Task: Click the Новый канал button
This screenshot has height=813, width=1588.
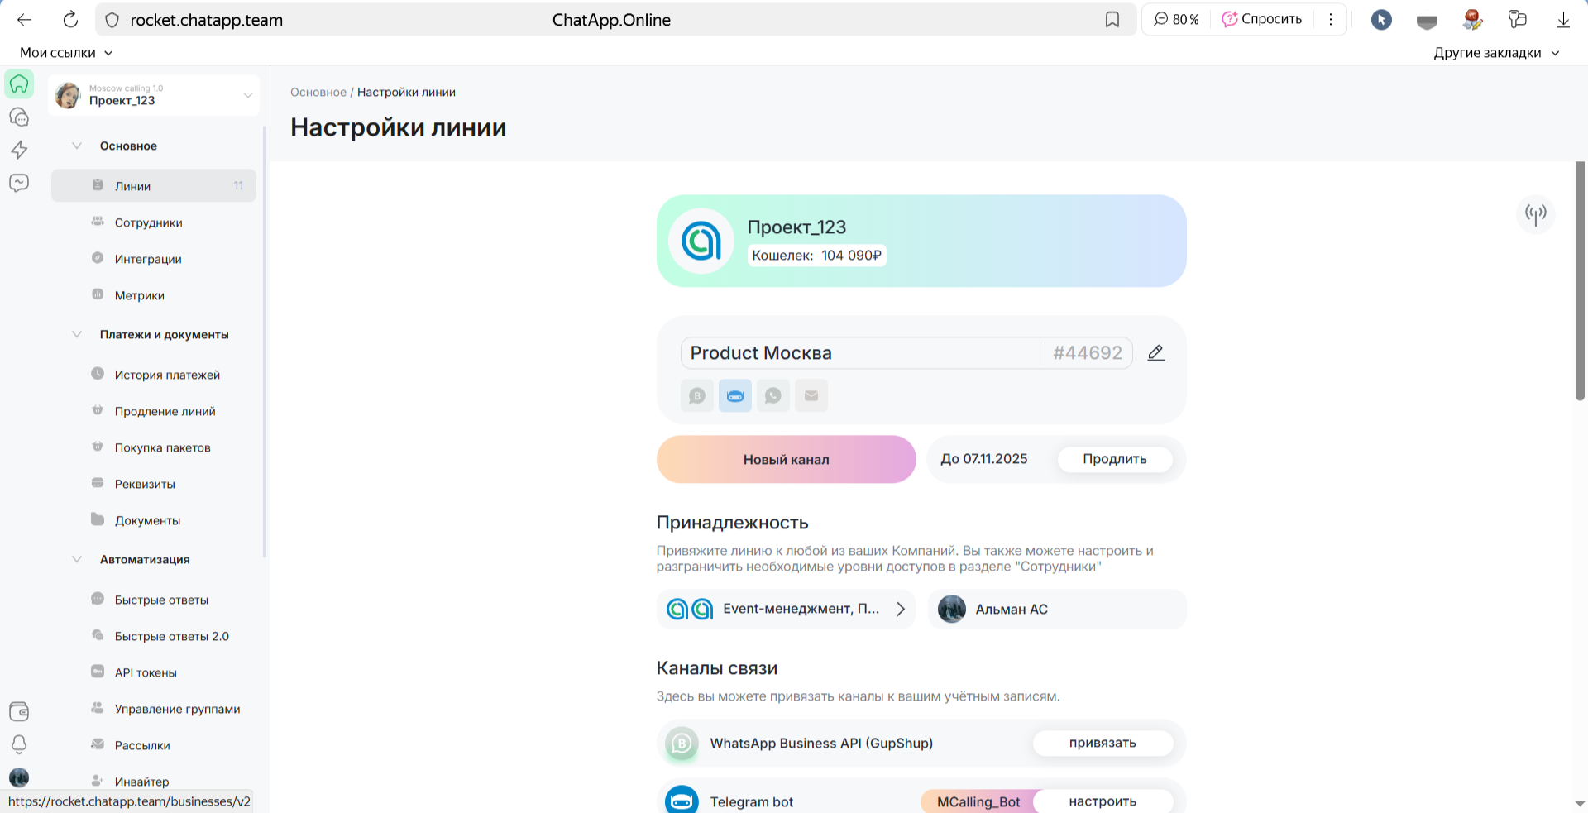Action: (x=786, y=460)
